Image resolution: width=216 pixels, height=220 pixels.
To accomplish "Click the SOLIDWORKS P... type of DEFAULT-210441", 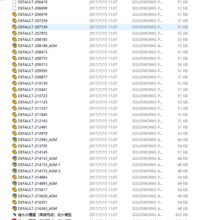I will click(147, 89).
